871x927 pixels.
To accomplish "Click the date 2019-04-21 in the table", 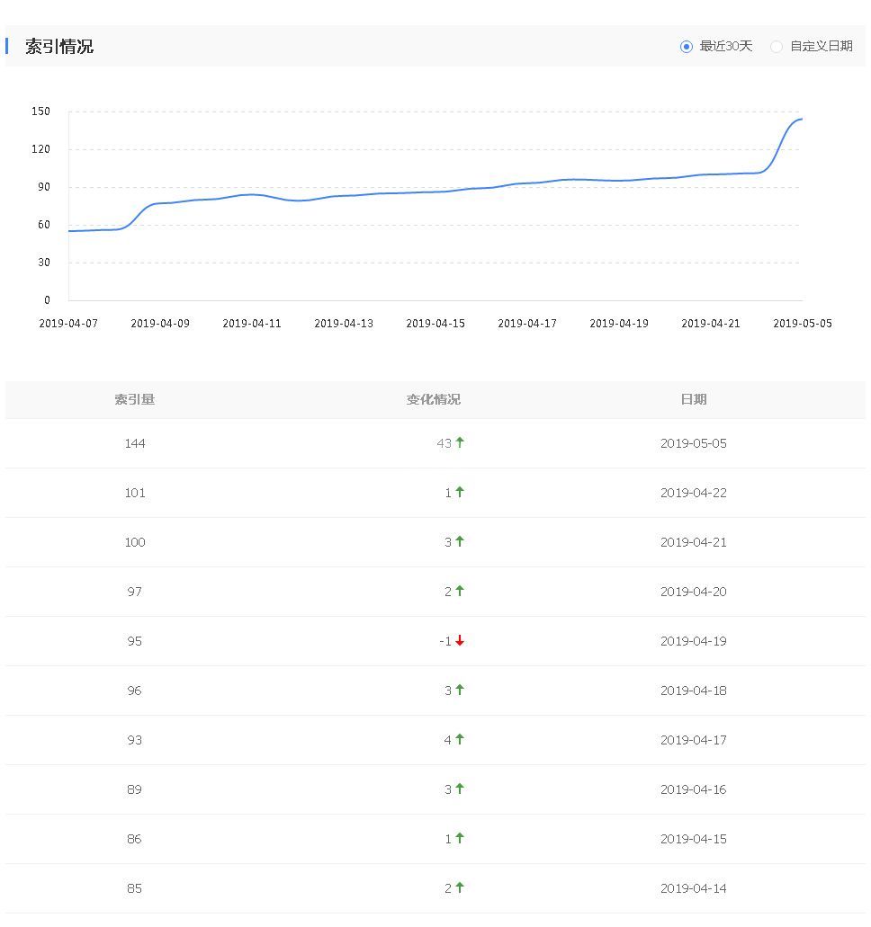I will pos(694,542).
